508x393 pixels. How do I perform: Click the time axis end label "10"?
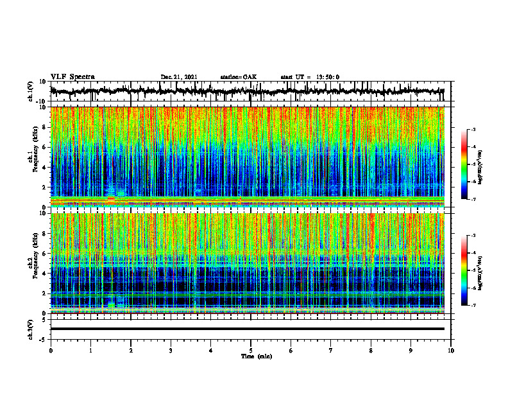pyautogui.click(x=451, y=351)
